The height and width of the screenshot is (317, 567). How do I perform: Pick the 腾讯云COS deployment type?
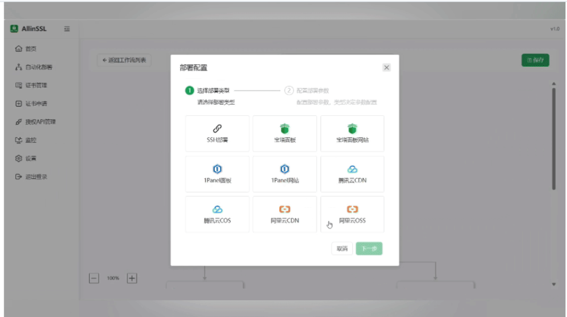click(x=217, y=214)
